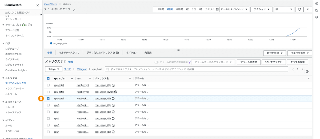Click the cpu_usage_idle legend color marker
The height and width of the screenshot is (139, 320).
click(x=51, y=43)
